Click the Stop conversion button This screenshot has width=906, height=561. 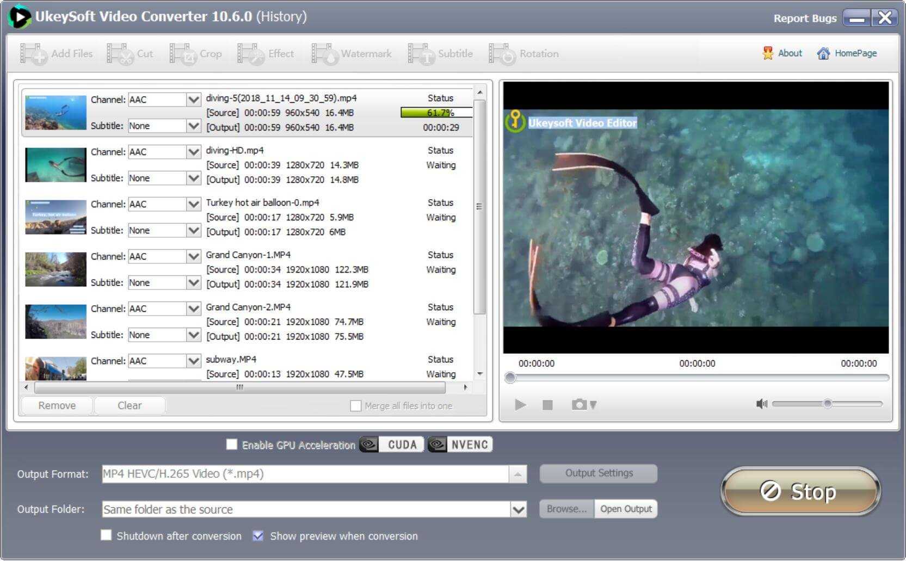tap(800, 491)
